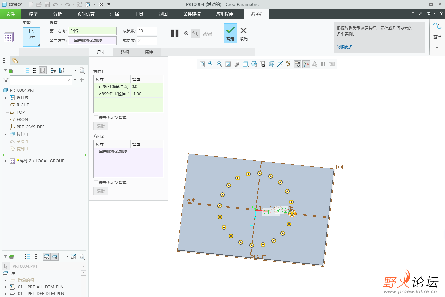The height and width of the screenshot is (297, 445).
Task: Switch to the 模型 ribbon tab
Action: pyautogui.click(x=33, y=14)
